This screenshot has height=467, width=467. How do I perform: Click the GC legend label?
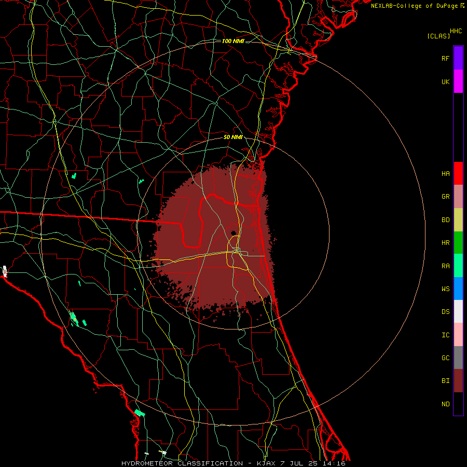coord(445,358)
